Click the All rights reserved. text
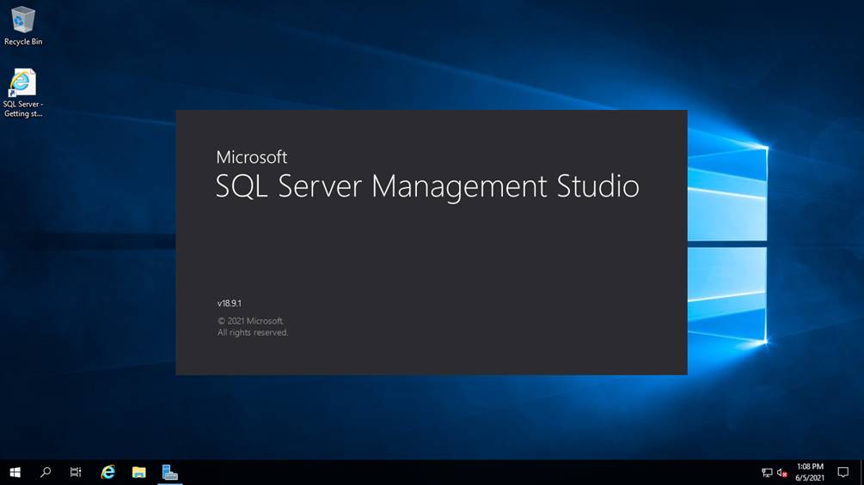Viewport: 864px width, 485px height. pyautogui.click(x=253, y=333)
